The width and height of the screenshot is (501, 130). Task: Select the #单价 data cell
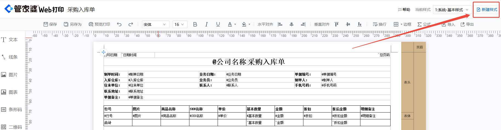(232, 116)
